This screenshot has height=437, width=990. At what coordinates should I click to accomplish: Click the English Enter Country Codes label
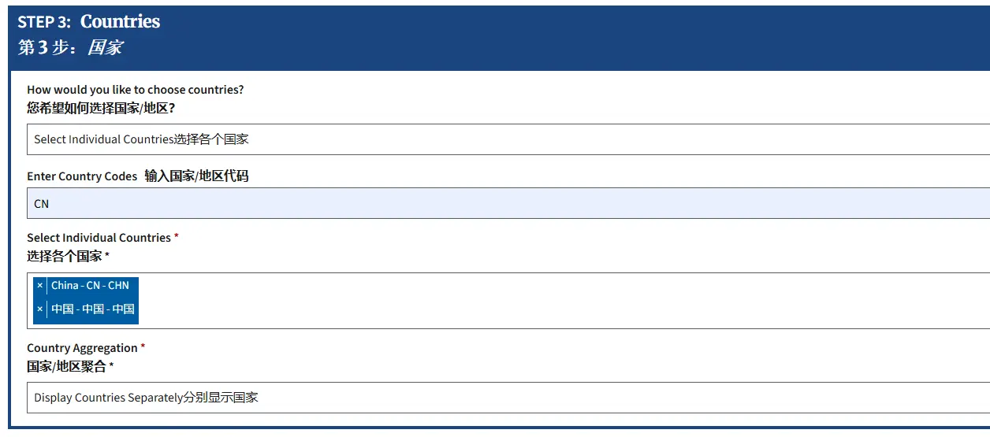click(82, 176)
